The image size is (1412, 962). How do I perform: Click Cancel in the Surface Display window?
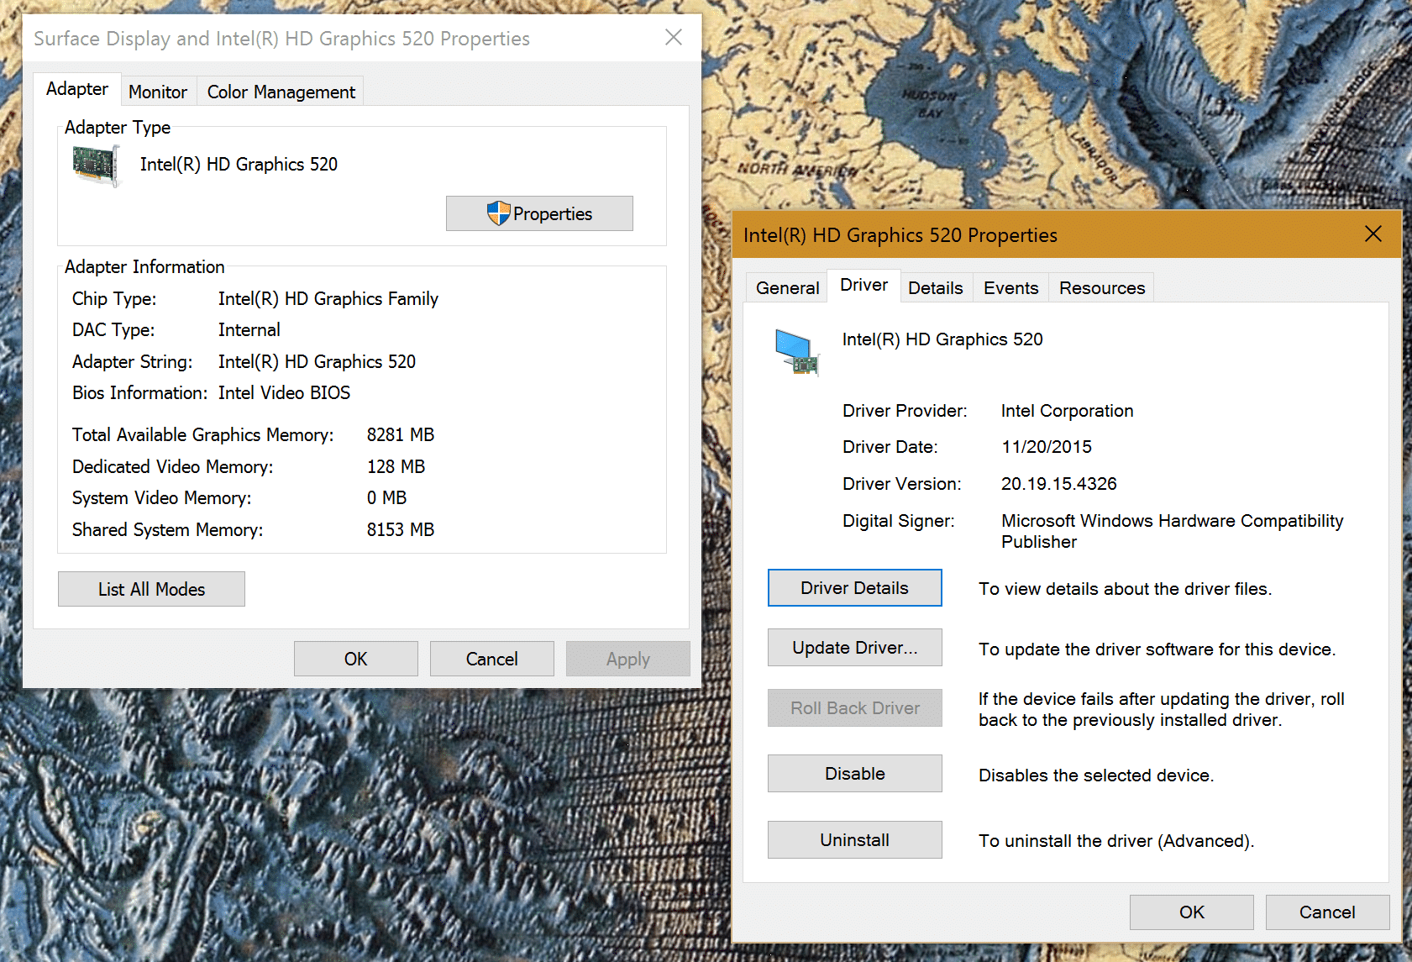[x=492, y=659]
